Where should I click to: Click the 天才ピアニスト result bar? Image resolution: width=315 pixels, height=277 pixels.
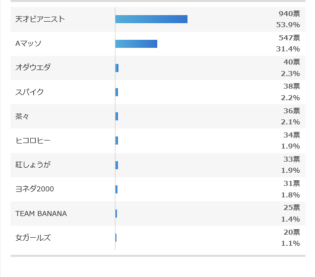[x=151, y=19]
